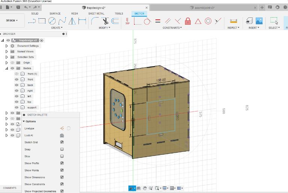Open the Comments panel

(x=10, y=188)
